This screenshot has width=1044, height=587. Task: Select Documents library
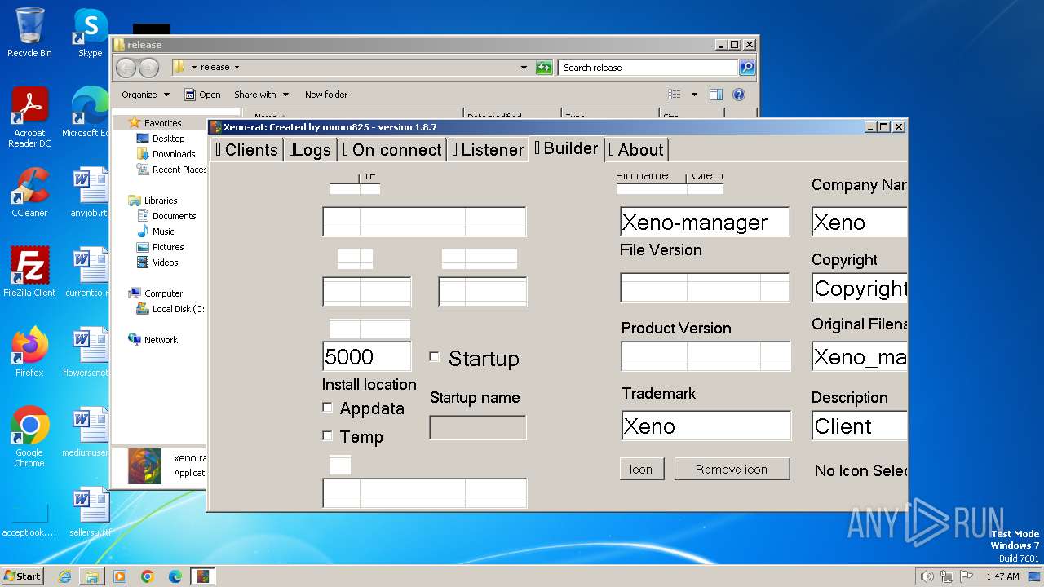(x=174, y=216)
